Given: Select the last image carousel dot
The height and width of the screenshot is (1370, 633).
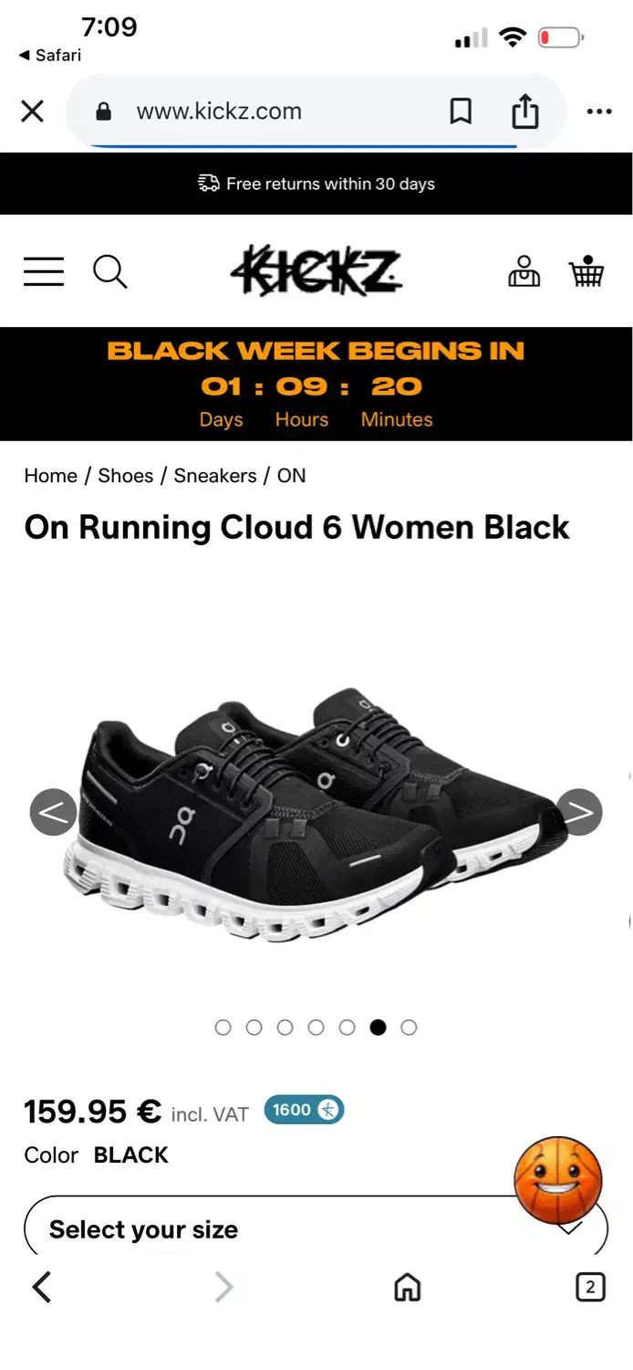Looking at the screenshot, I should point(409,1027).
